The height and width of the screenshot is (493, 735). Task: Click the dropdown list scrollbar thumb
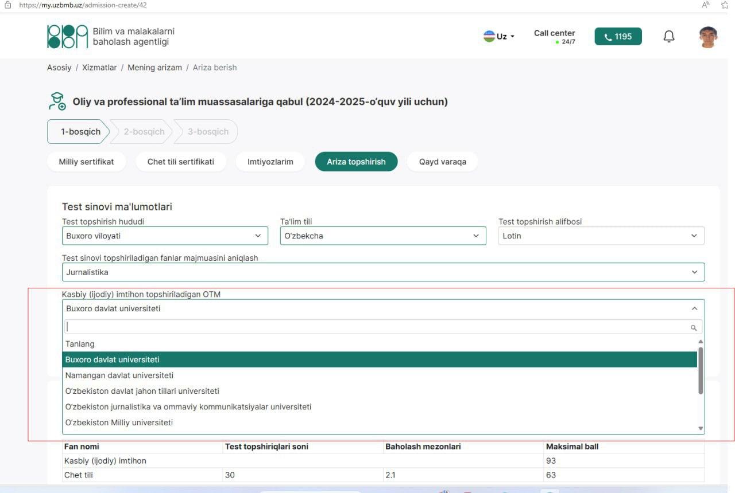click(701, 370)
